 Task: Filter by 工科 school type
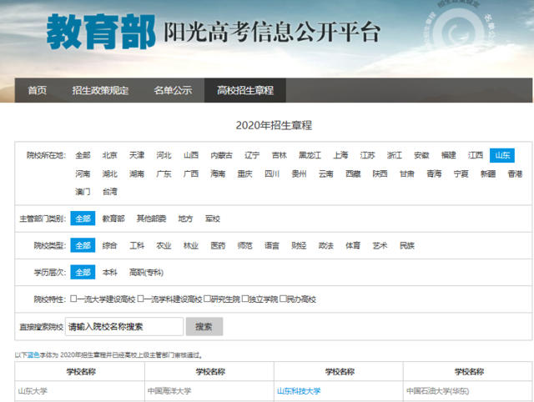coord(137,245)
